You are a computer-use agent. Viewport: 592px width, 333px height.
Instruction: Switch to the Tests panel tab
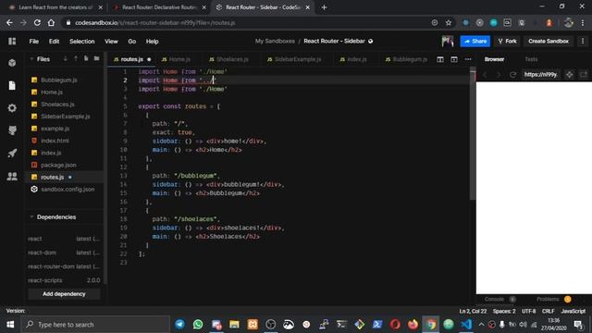tap(531, 59)
